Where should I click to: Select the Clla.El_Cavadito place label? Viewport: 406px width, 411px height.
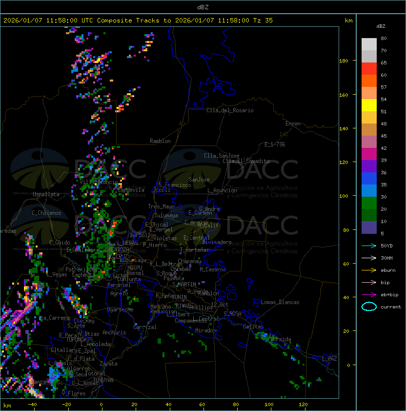(246, 161)
